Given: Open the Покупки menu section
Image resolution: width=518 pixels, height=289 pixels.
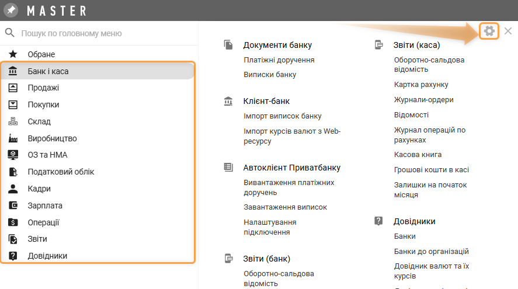Looking at the screenshot, I should 43,105.
